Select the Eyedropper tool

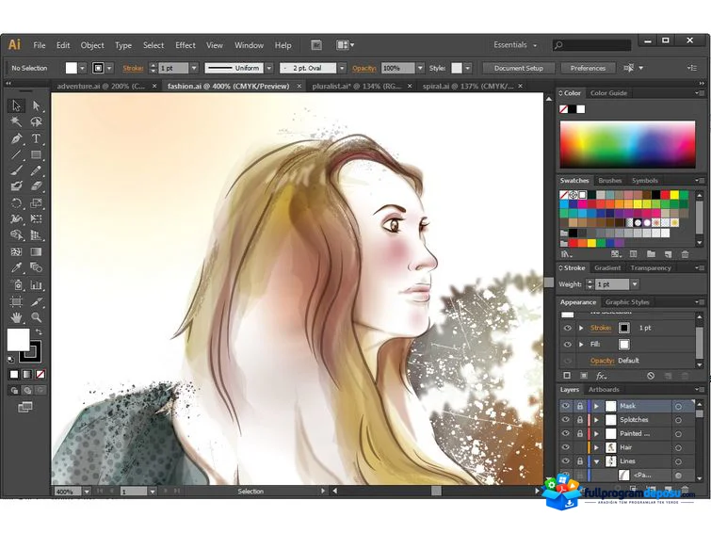(16, 267)
